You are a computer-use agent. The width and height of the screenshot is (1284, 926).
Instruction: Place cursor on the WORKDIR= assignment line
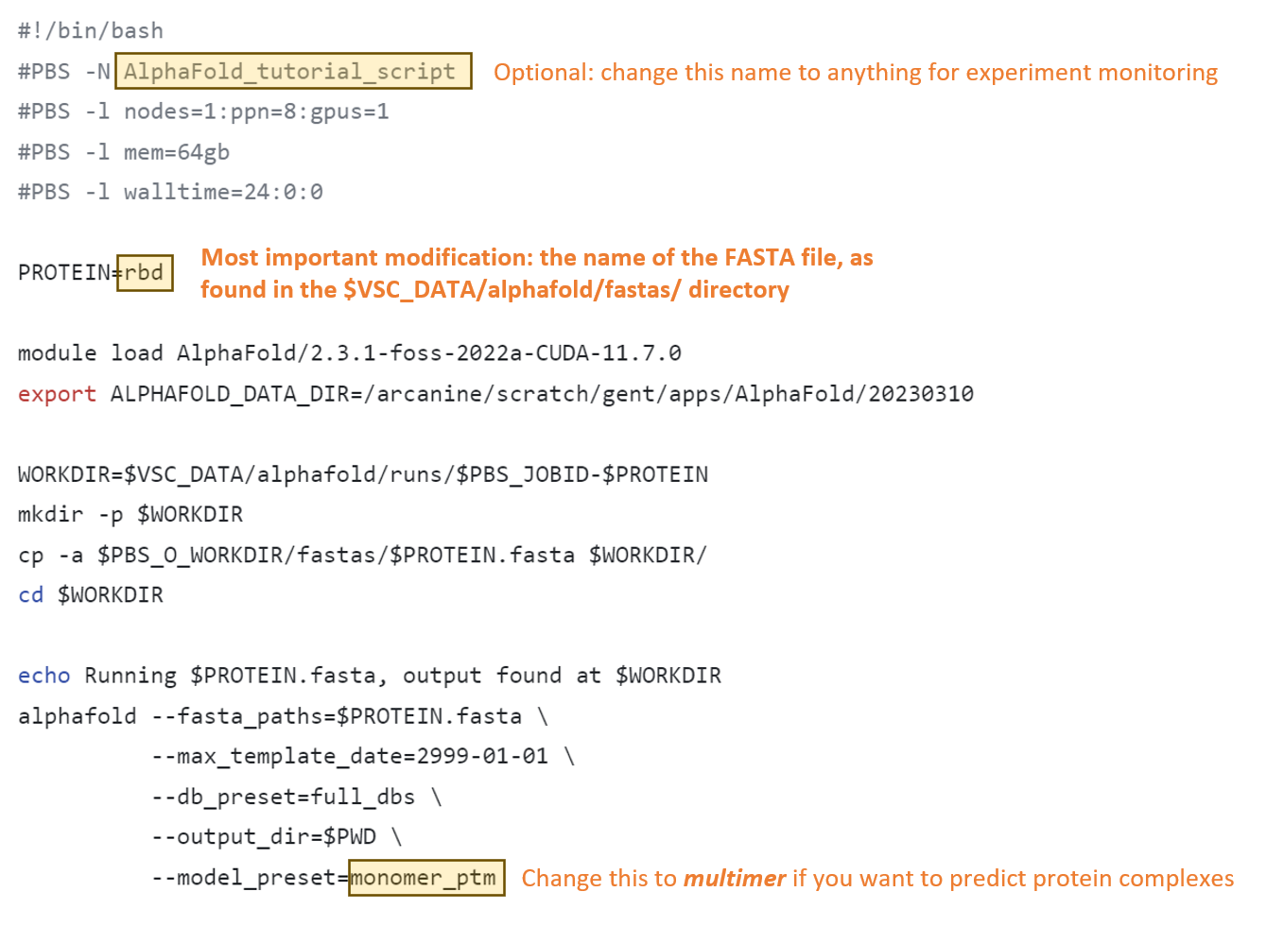click(x=362, y=474)
